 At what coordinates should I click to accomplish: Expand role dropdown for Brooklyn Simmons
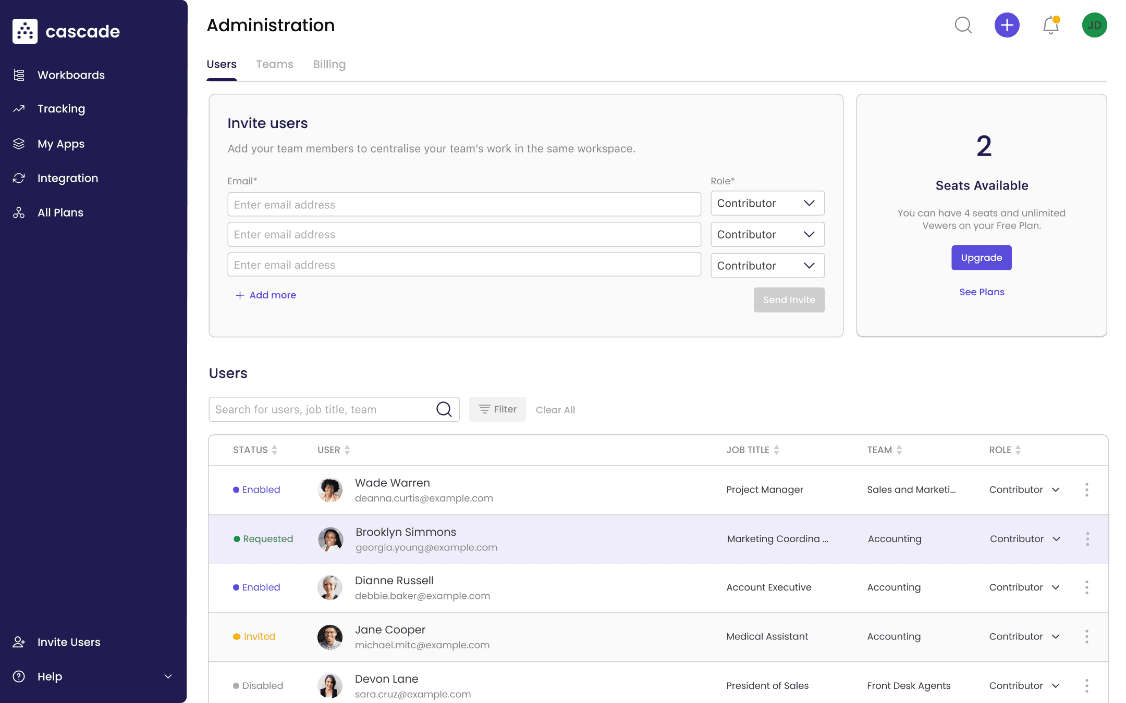(x=1056, y=539)
